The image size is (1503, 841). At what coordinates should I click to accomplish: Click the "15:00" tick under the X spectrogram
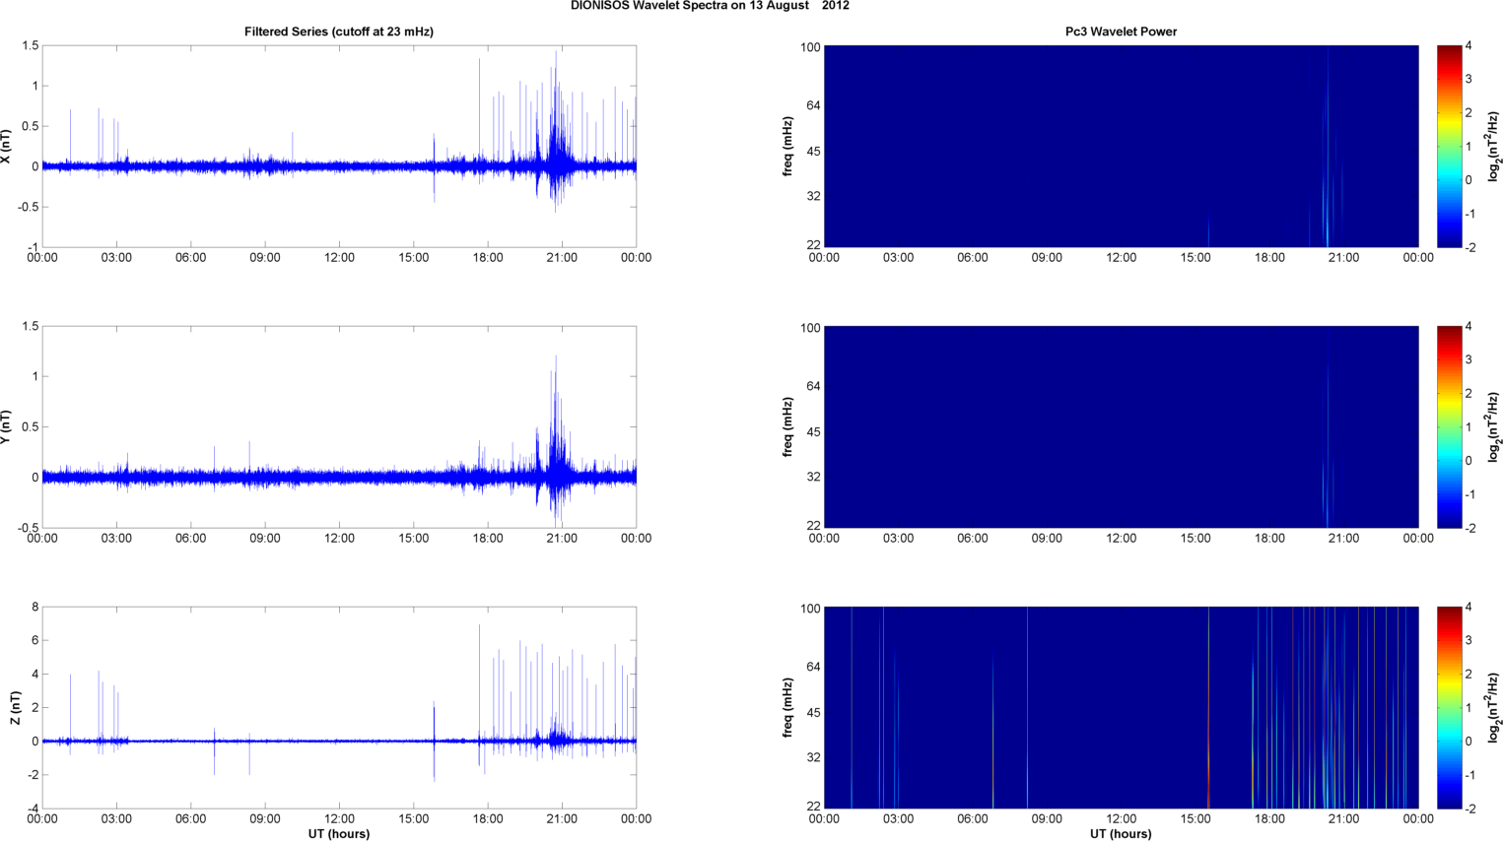[1196, 258]
